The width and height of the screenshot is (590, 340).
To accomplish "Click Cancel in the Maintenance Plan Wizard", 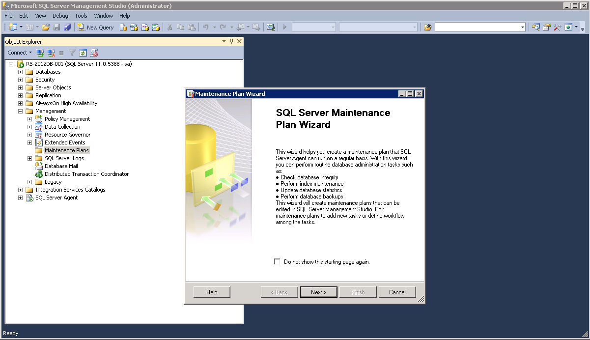I will point(397,292).
